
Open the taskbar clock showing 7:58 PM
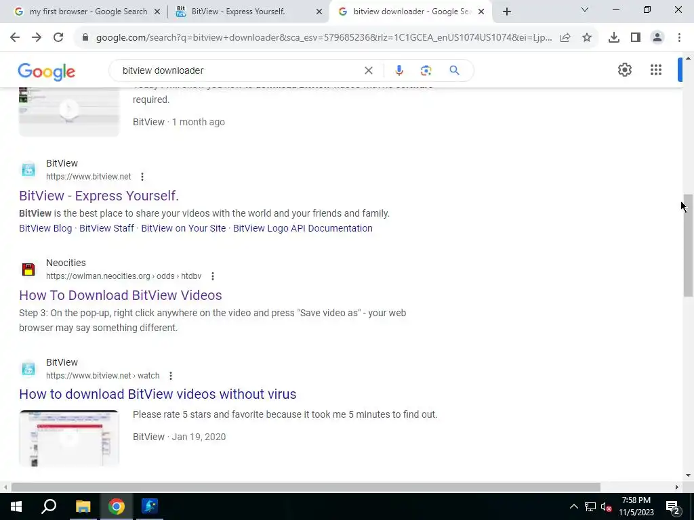click(x=636, y=506)
